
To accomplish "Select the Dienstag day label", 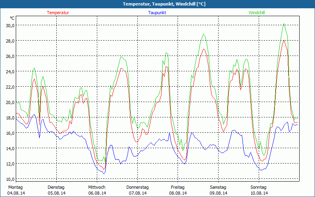I will [x=56, y=187].
